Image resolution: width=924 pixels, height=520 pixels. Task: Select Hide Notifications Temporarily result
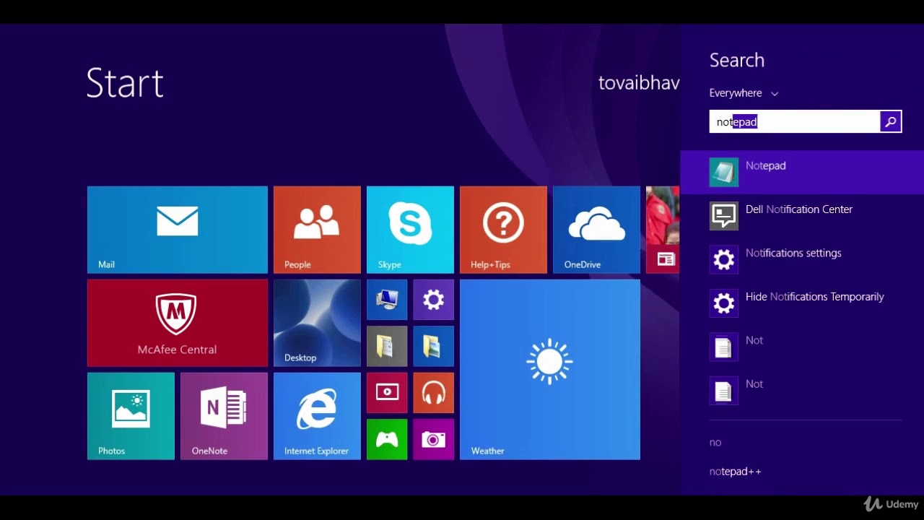(802, 303)
